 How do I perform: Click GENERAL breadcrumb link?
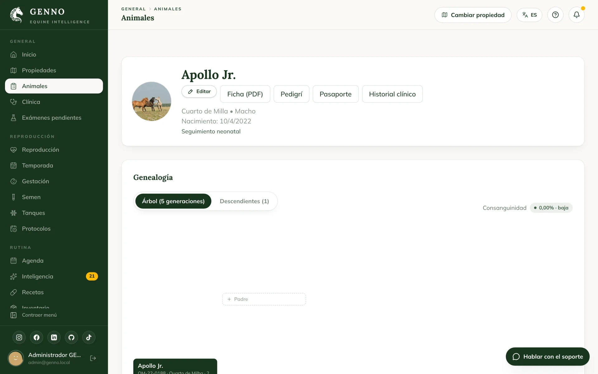point(133,9)
